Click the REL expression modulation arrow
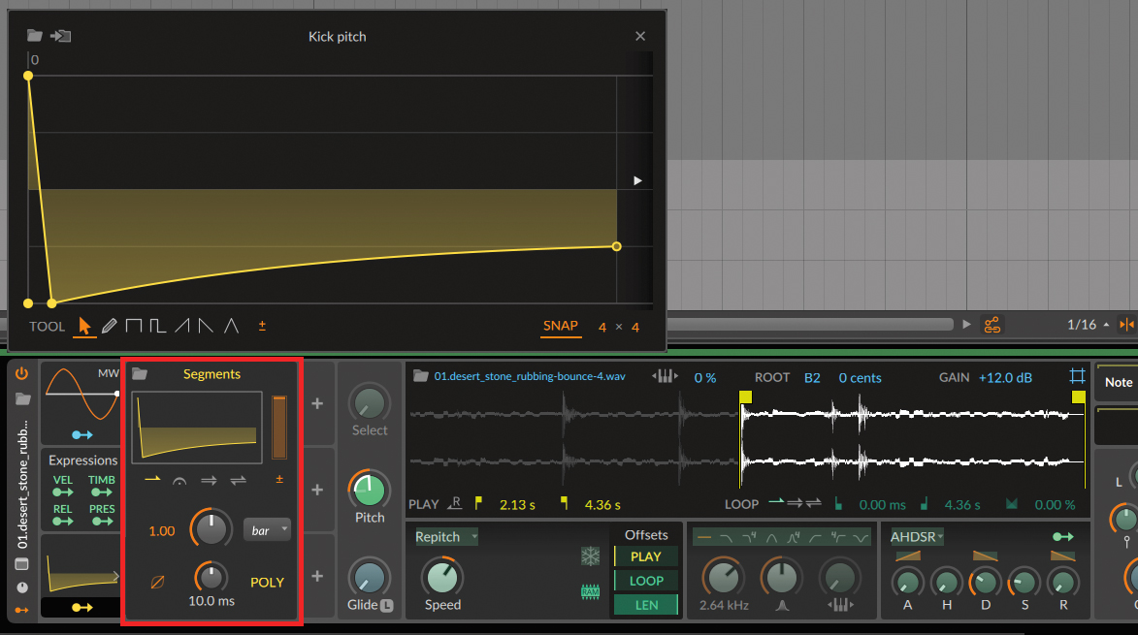The image size is (1138, 635). [62, 522]
